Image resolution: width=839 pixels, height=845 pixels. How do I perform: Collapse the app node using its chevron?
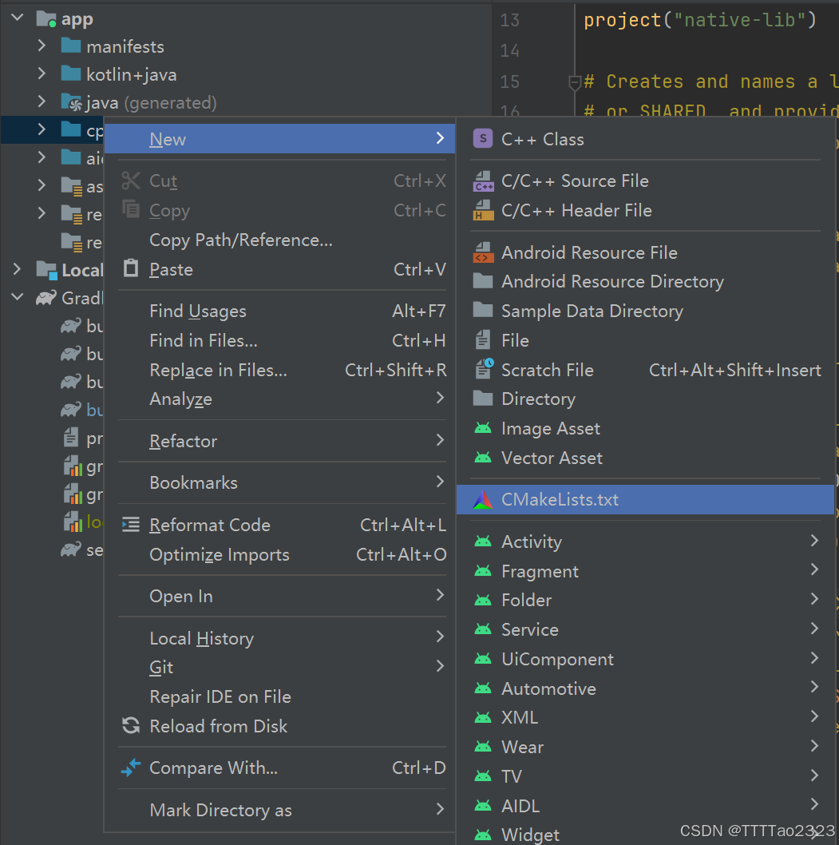coord(17,17)
